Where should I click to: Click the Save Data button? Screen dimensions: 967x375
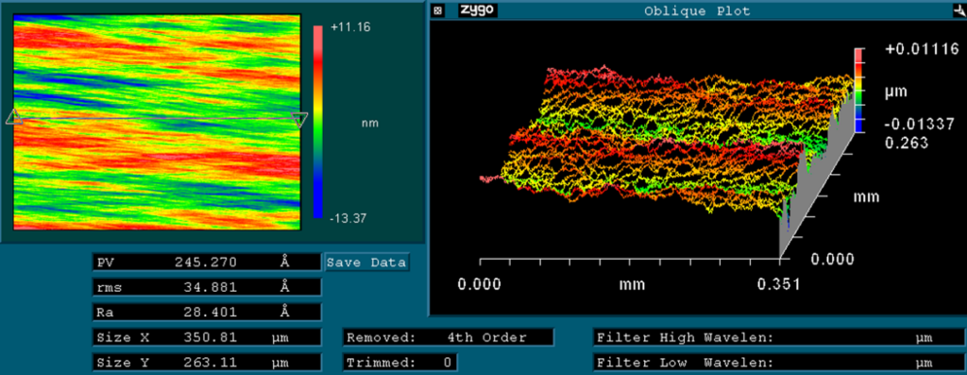(367, 263)
